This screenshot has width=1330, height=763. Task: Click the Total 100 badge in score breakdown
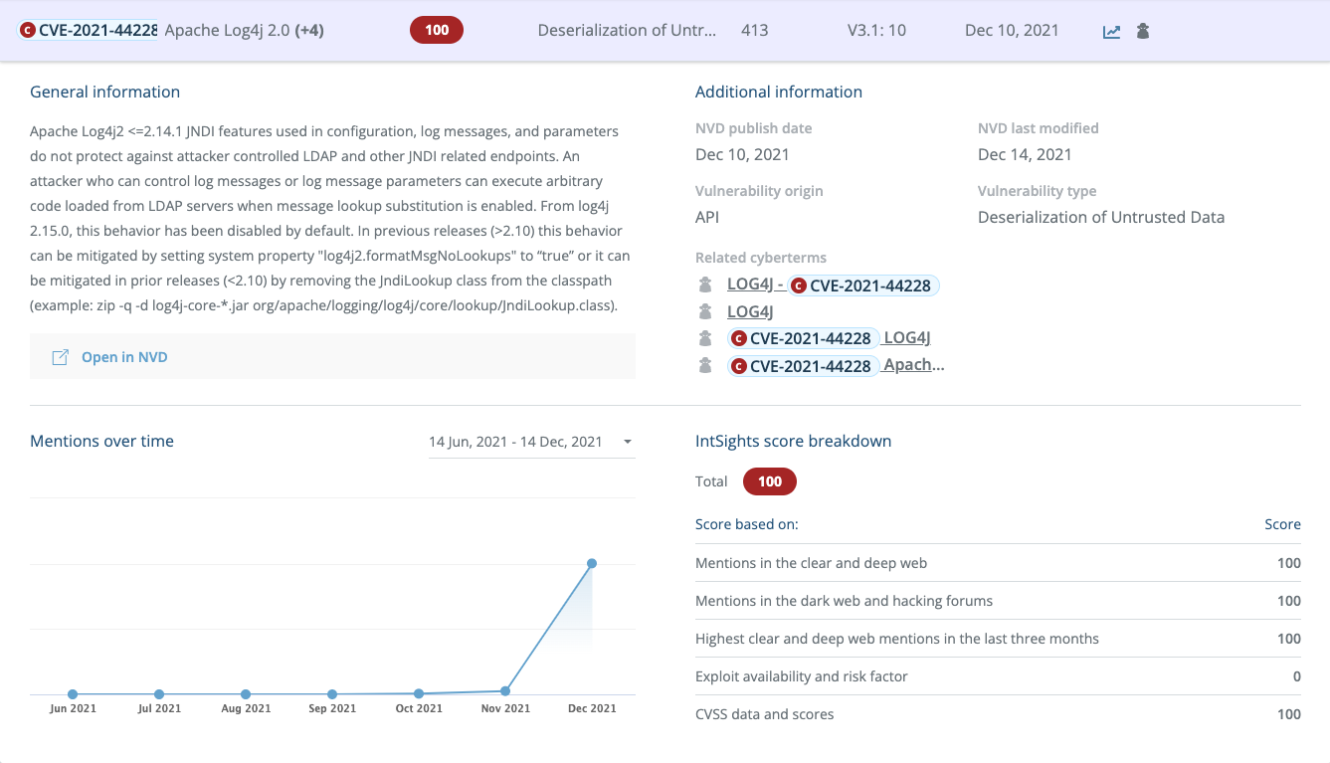coord(769,481)
